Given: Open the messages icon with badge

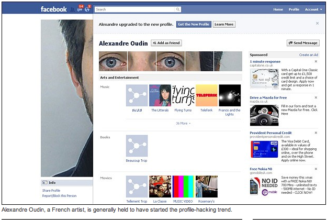Looking at the screenshot, I should coord(80,9).
